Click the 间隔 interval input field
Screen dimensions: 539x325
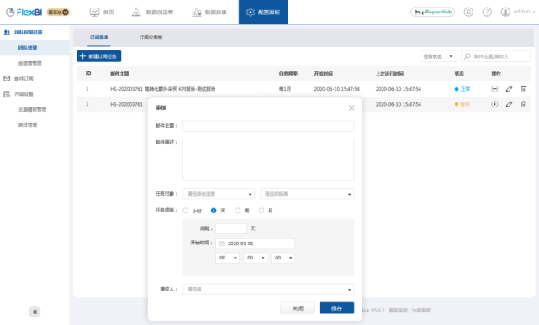231,228
